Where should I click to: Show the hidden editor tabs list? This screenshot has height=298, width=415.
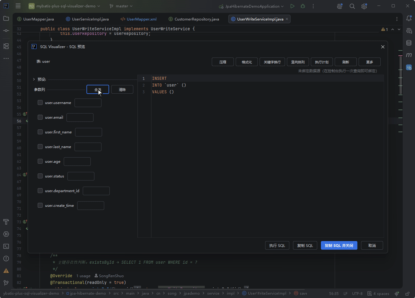pos(397,19)
